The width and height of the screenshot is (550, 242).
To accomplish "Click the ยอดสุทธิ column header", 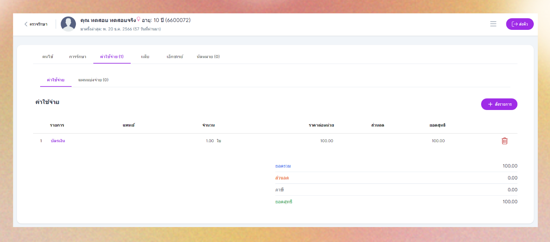I will pyautogui.click(x=437, y=125).
